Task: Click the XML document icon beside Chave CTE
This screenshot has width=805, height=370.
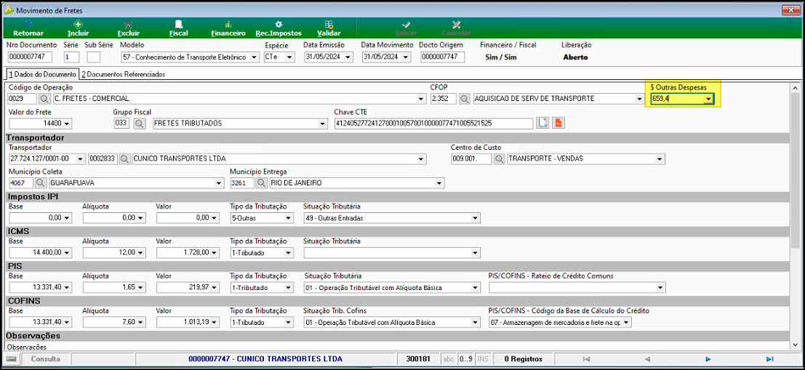Action: pos(543,123)
